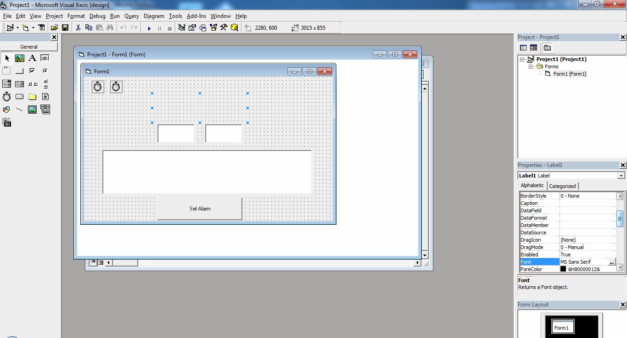Select the CheckBox control tool
Image resolution: width=627 pixels, height=338 pixels.
tap(32, 71)
